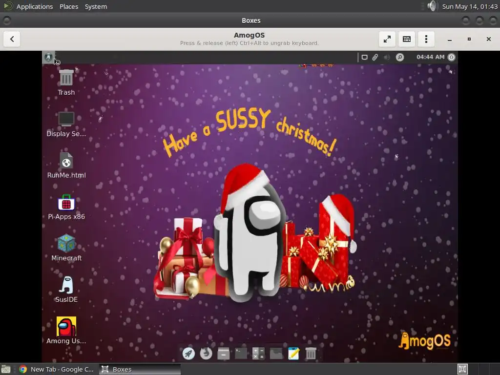Viewport: 500px width, 375px height.
Task: Launch the Minecraft desktop icon
Action: pyautogui.click(x=66, y=243)
